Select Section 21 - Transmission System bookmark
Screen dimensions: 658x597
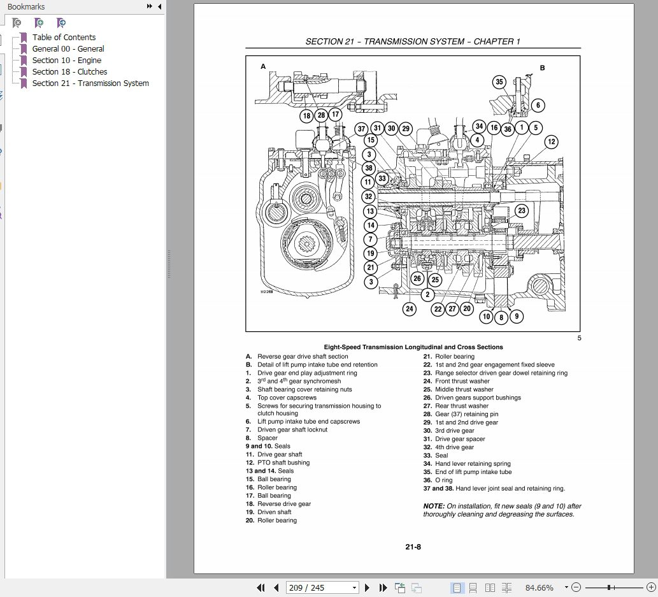[90, 83]
